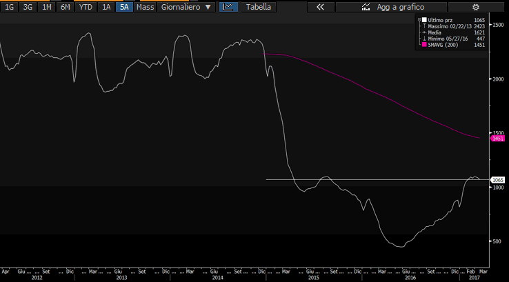Click the 2000 y-axis label

[498, 79]
